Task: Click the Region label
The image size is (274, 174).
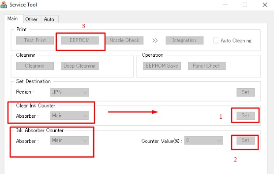Action: [x=25, y=92]
